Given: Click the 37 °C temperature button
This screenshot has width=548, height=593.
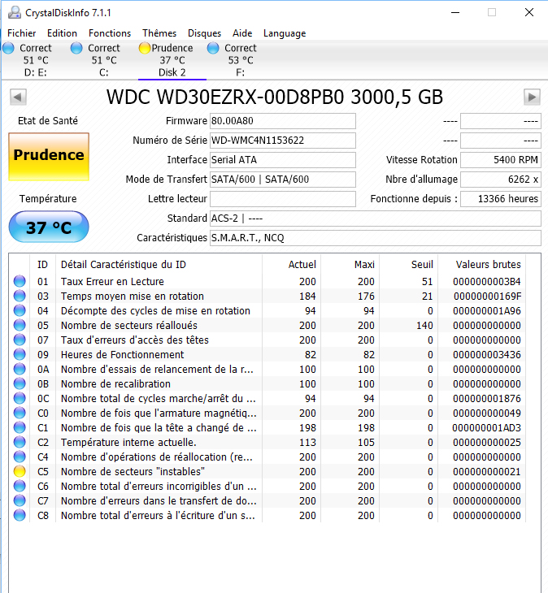Looking at the screenshot, I should point(48,227).
